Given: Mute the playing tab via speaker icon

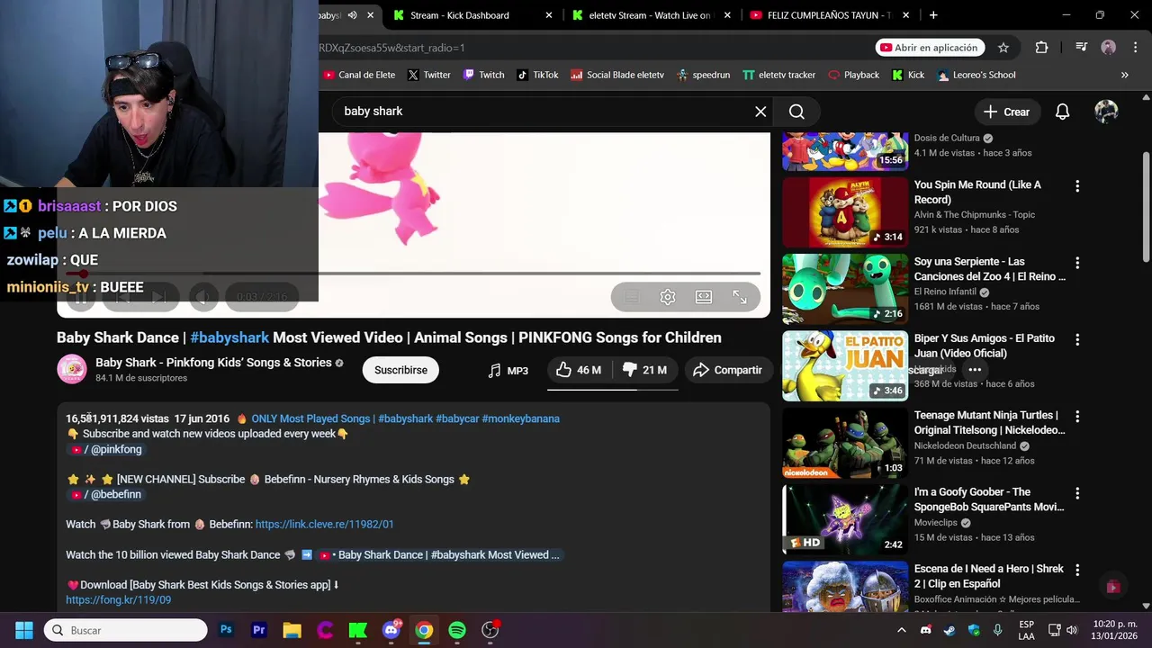Looking at the screenshot, I should [x=352, y=15].
